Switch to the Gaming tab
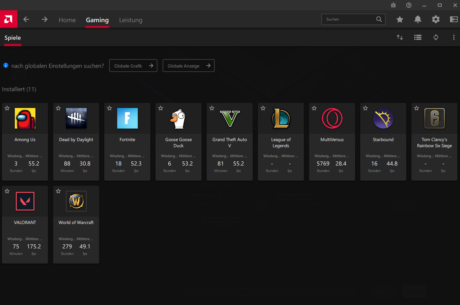The width and height of the screenshot is (460, 305). 97,20
